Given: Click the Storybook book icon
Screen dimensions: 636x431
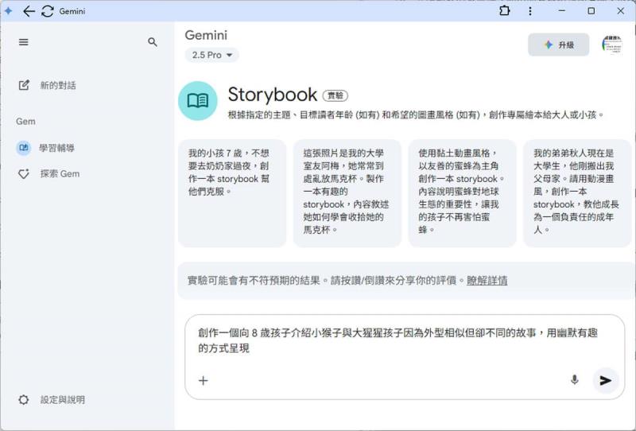Looking at the screenshot, I should pyautogui.click(x=198, y=101).
